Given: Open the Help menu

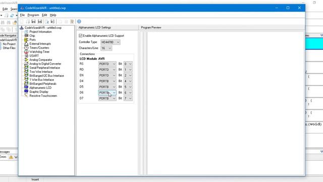Looking at the screenshot, I should [x=53, y=15].
